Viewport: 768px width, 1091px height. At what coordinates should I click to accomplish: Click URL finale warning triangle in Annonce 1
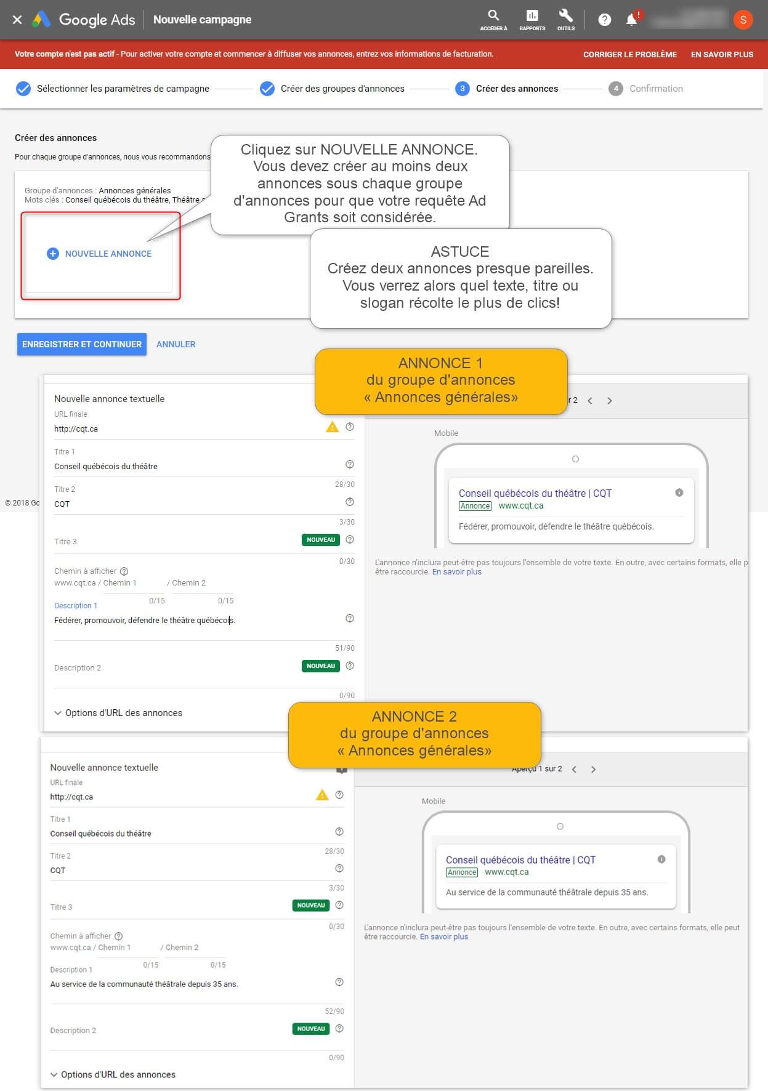click(x=333, y=427)
